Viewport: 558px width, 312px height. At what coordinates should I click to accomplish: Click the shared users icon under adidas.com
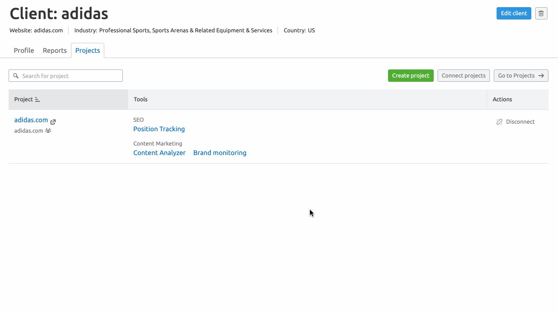pos(48,131)
